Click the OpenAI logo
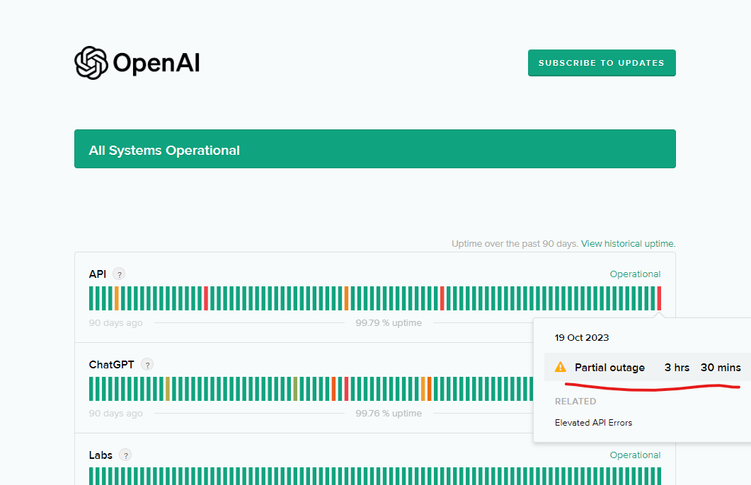The image size is (751, 485). coord(137,63)
